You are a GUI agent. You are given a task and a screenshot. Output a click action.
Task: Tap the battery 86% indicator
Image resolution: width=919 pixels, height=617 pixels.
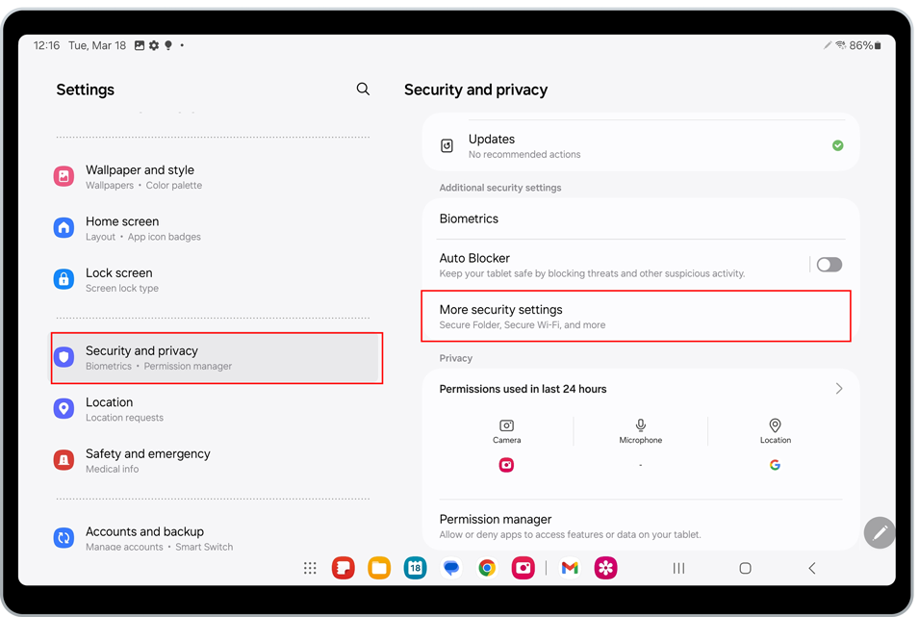(x=865, y=45)
